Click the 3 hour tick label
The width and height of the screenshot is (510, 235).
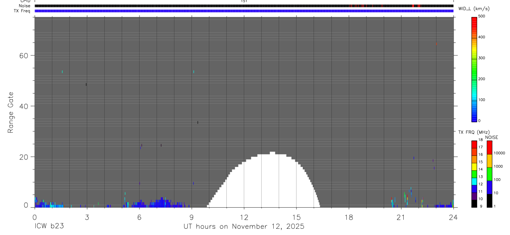pyautogui.click(x=87, y=217)
